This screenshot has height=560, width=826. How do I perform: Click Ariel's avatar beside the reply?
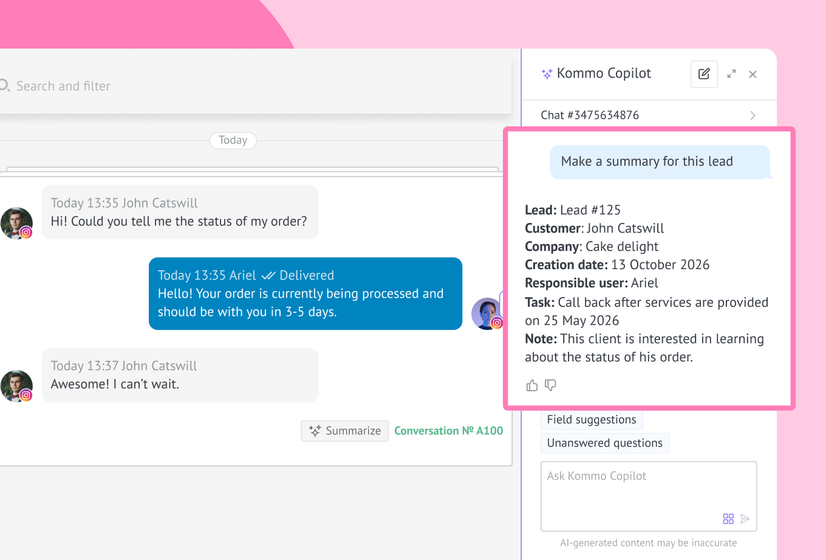[486, 313]
